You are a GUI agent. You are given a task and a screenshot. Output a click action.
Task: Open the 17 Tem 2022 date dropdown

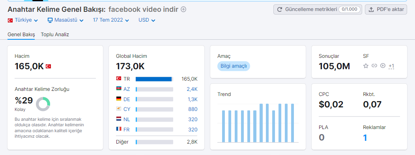[111, 20]
